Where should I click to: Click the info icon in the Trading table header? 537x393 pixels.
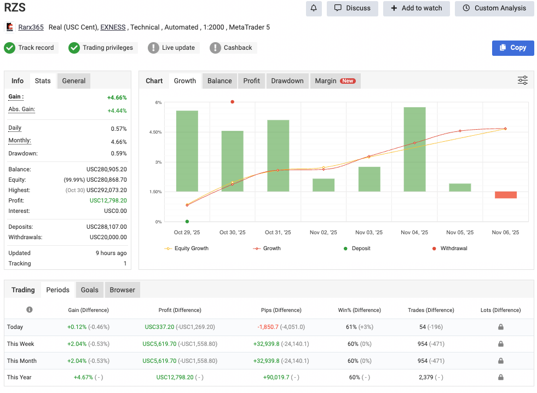point(30,309)
